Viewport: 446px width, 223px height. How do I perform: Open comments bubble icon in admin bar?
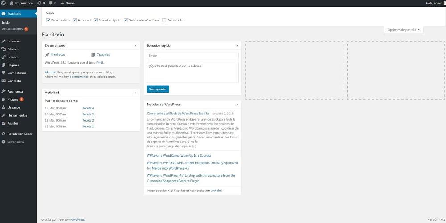point(50,3)
